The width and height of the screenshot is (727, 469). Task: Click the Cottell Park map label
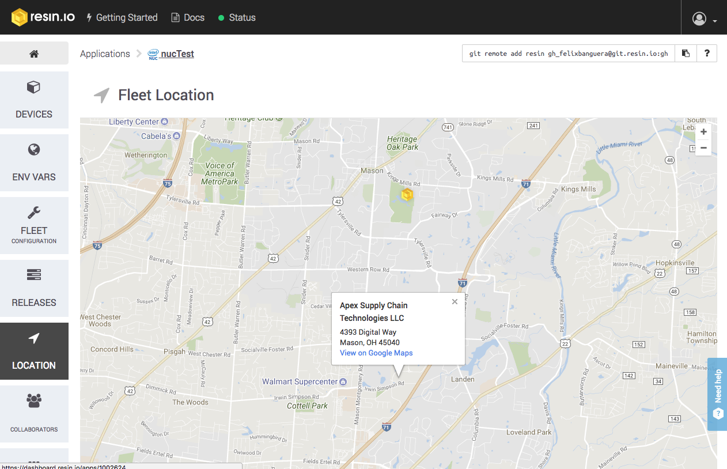coord(308,406)
